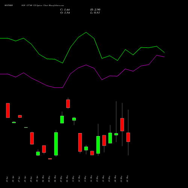Click the red candle above 08 May

click(x=68, y=104)
